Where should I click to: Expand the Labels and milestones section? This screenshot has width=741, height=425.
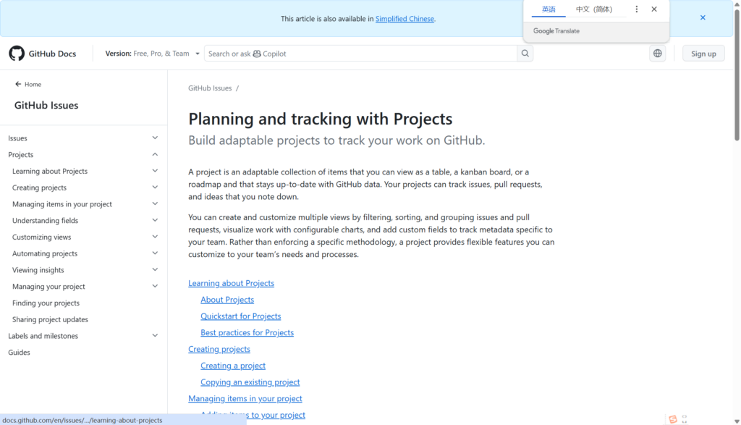tap(155, 336)
